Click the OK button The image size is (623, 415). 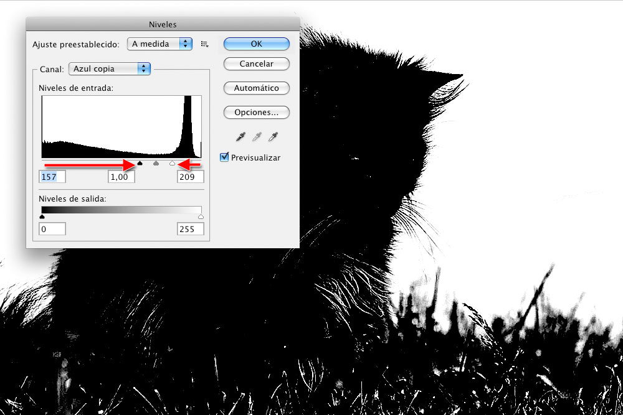point(256,44)
